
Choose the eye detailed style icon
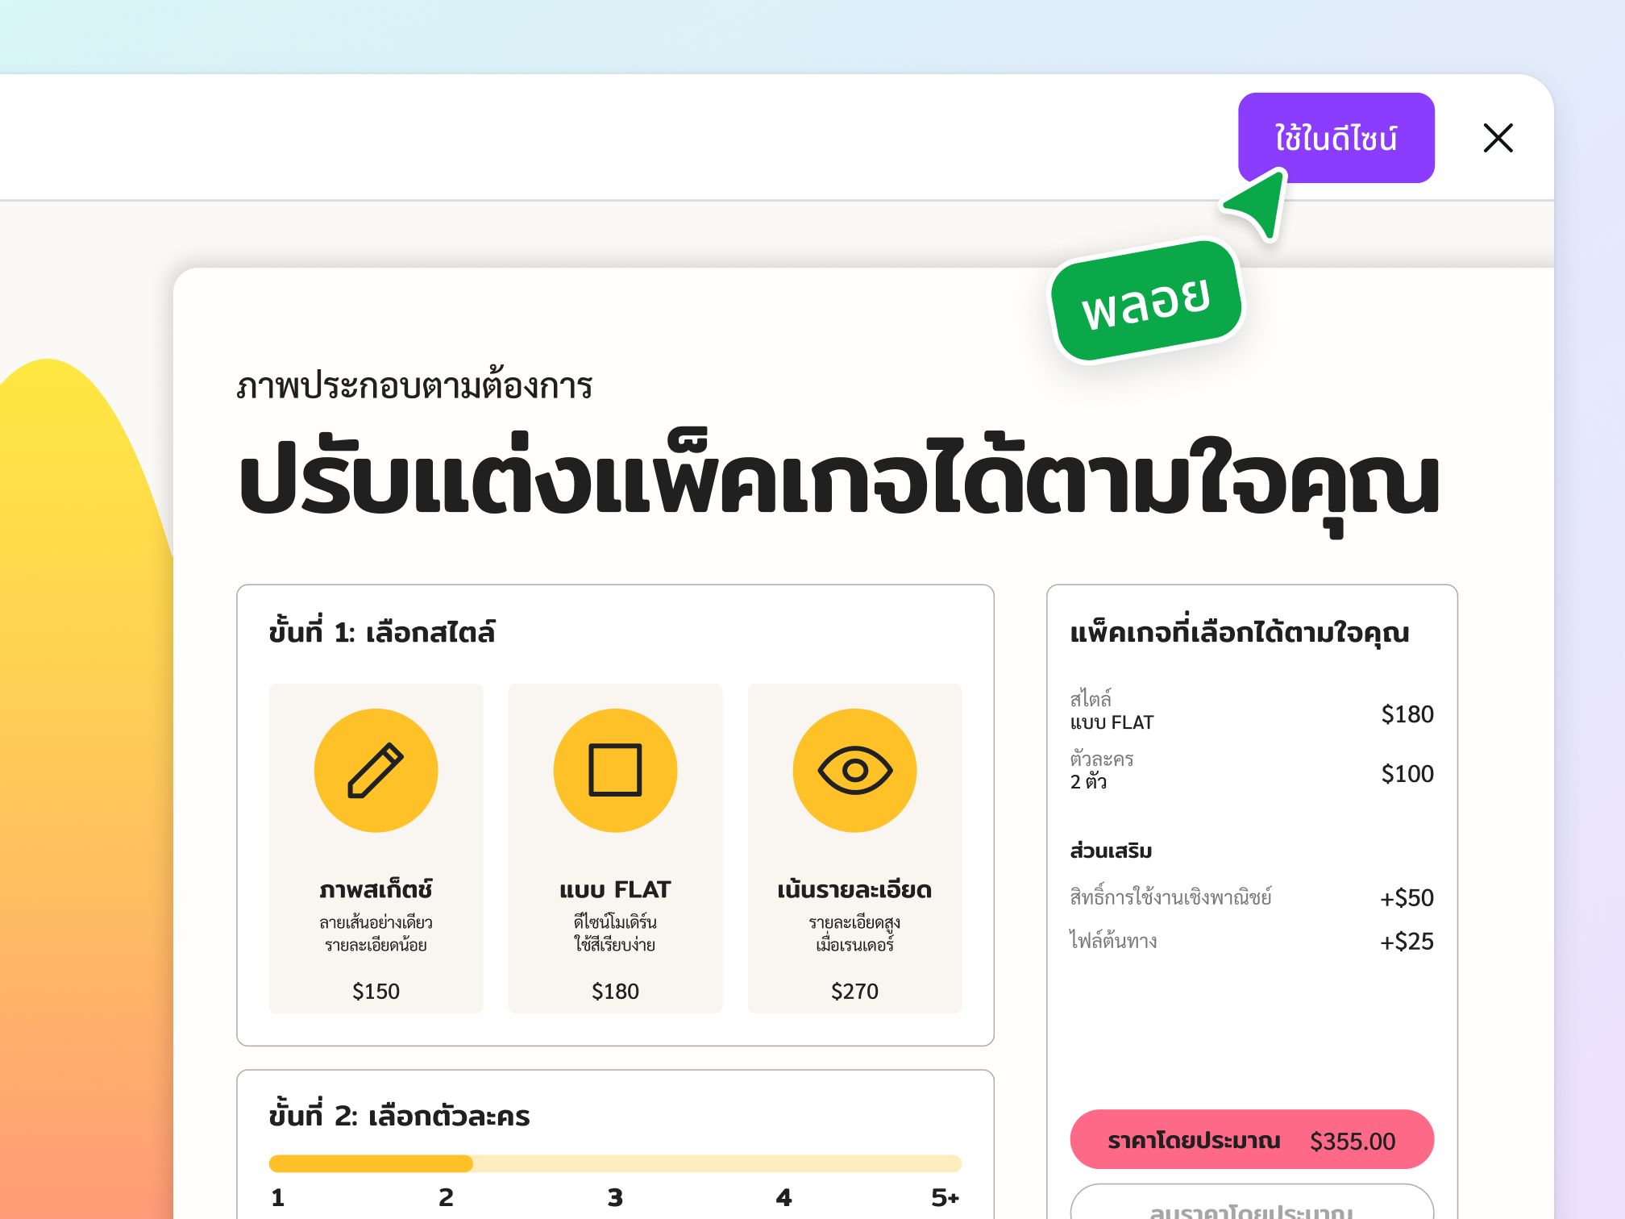[x=854, y=770]
